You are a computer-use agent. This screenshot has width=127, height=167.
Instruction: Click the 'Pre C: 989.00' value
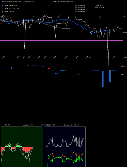pos(80,12)
